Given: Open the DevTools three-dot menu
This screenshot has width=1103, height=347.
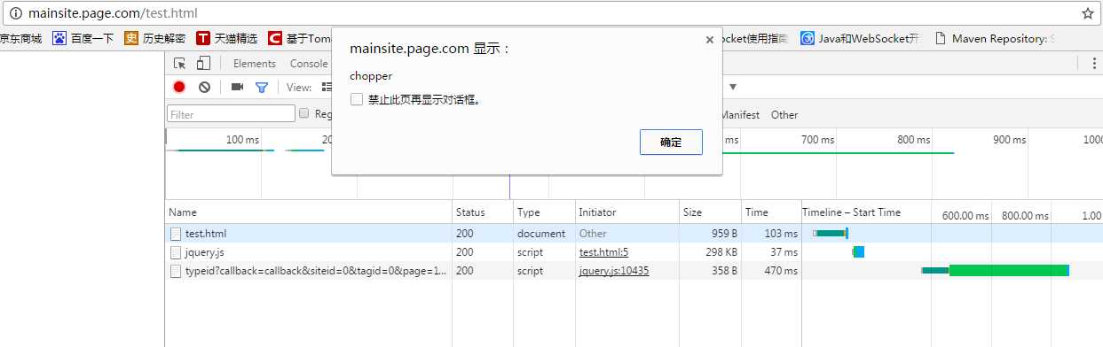Looking at the screenshot, I should click(x=1093, y=63).
